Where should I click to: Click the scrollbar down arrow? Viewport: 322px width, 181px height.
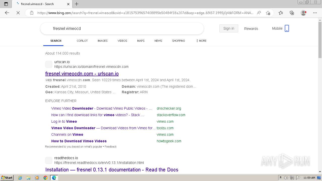pyautogui.click(x=320, y=171)
